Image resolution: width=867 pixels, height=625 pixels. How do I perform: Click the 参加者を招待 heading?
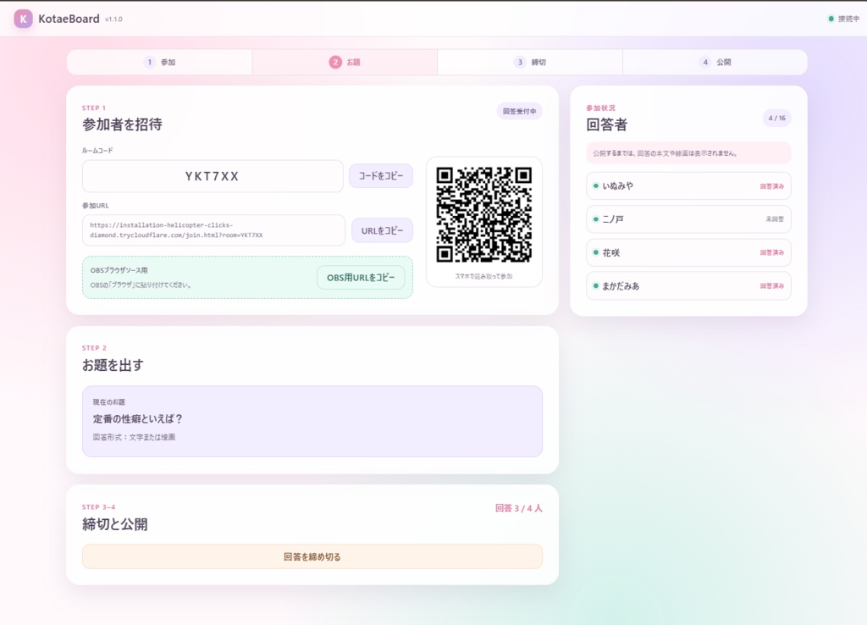(x=122, y=124)
